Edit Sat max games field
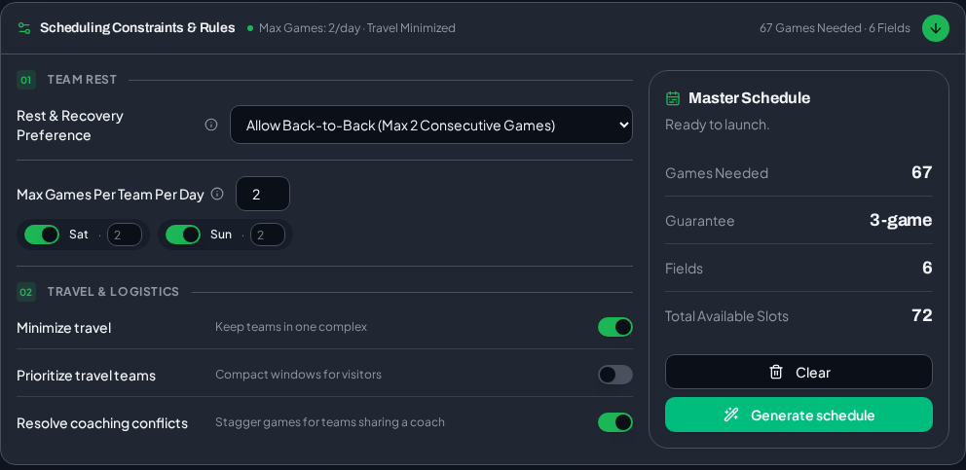The width and height of the screenshot is (966, 470). [x=125, y=235]
